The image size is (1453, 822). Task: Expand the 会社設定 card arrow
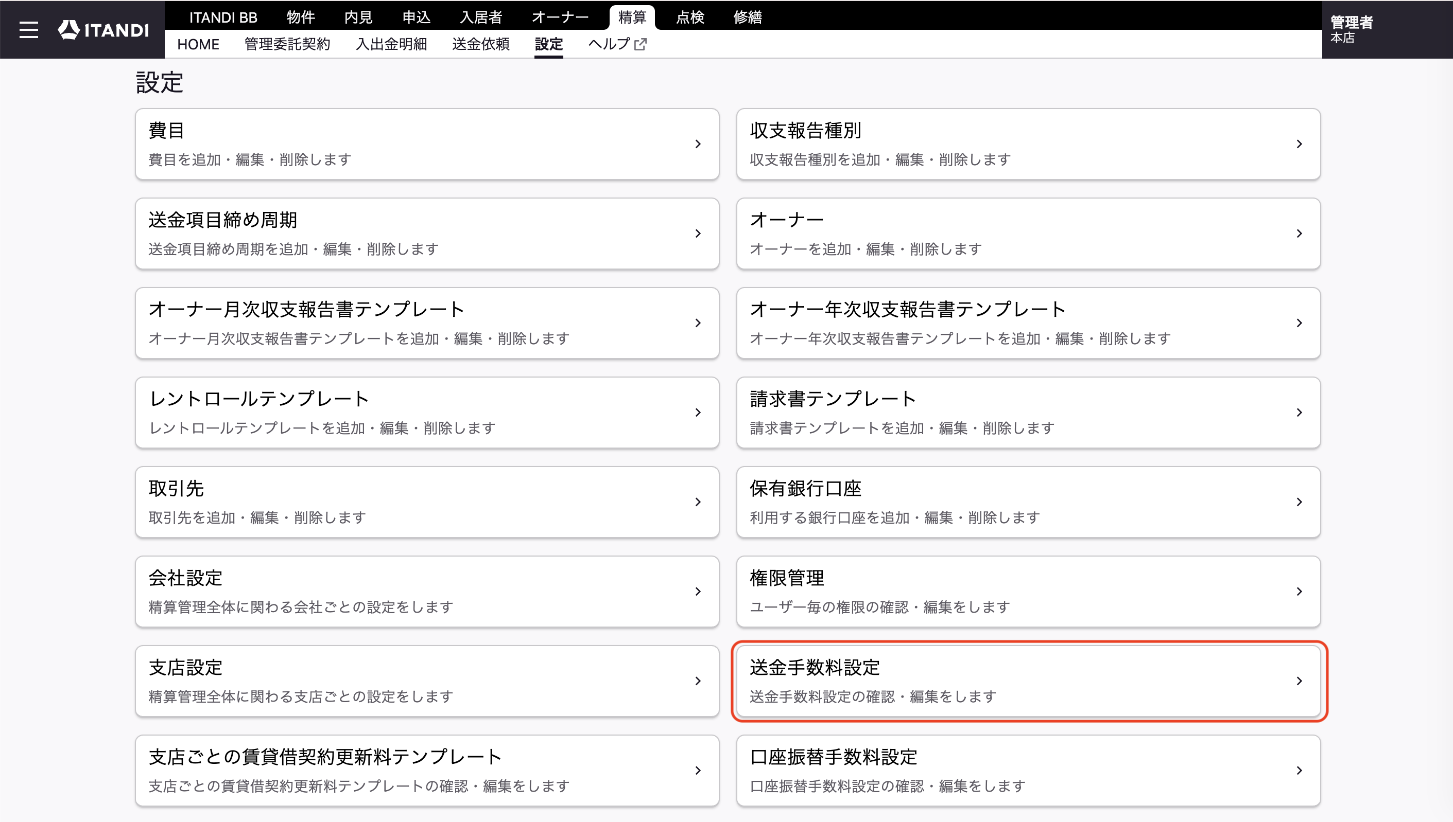coord(698,591)
